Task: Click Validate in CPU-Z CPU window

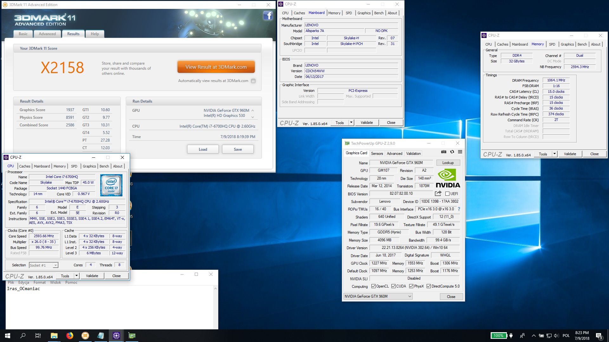Action: tap(92, 276)
